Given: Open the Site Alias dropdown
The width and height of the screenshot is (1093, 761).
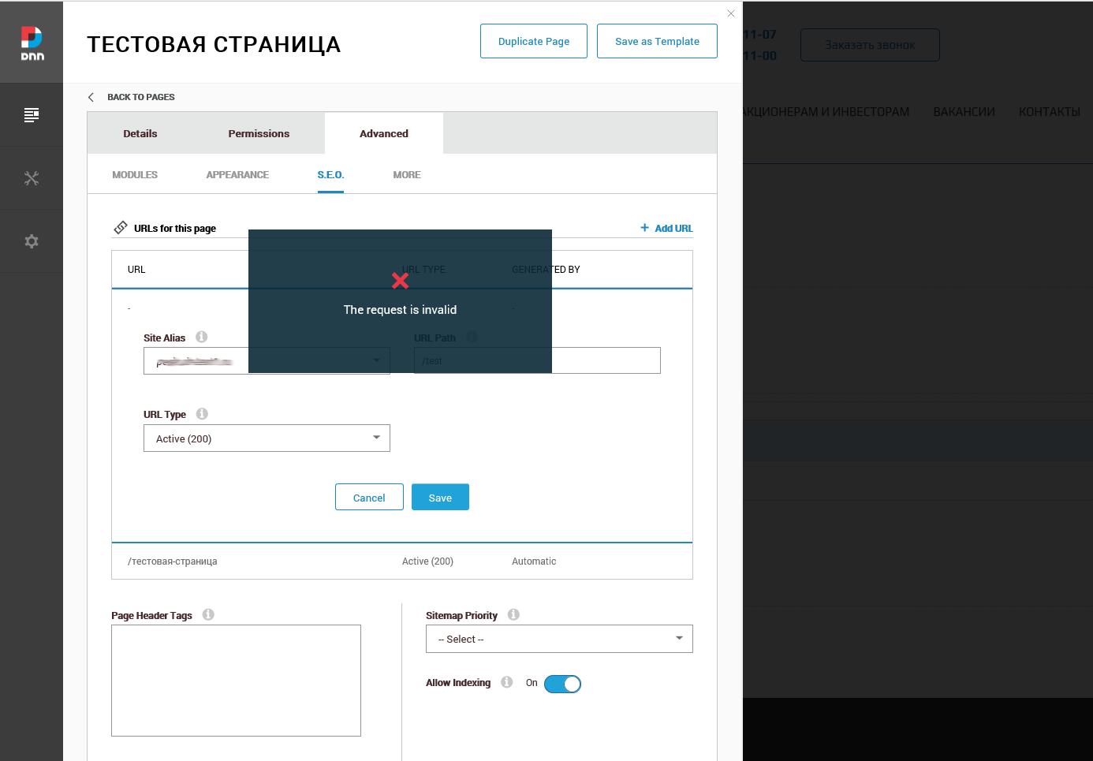Looking at the screenshot, I should click(x=267, y=360).
